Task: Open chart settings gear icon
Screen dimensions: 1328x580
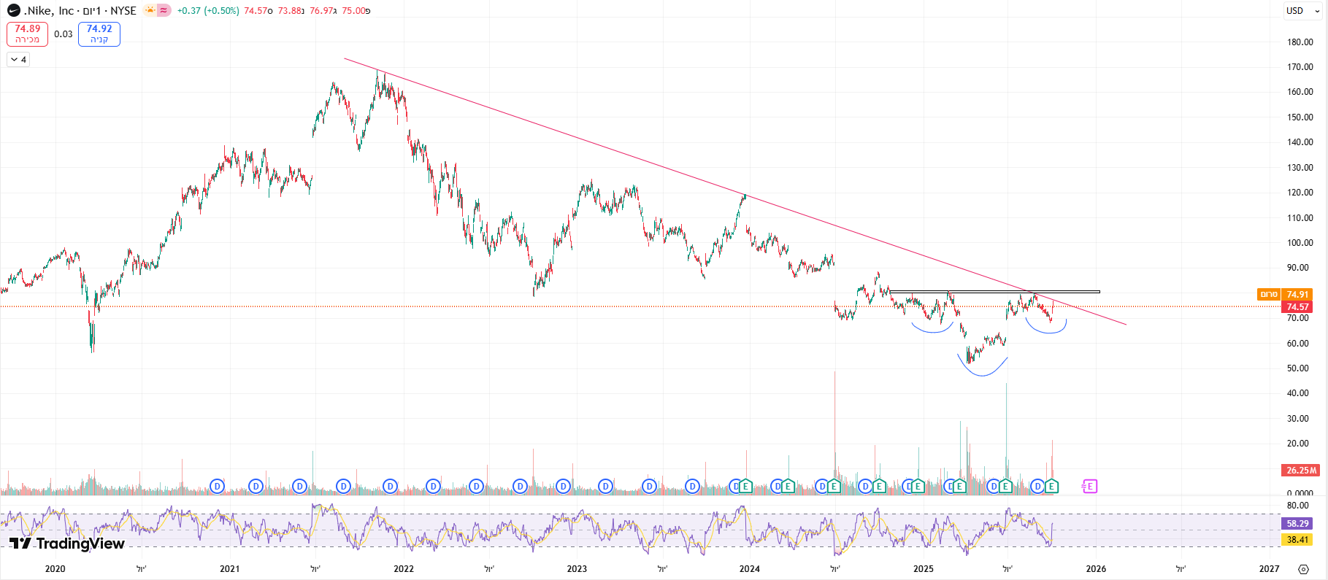Action: tap(1303, 569)
